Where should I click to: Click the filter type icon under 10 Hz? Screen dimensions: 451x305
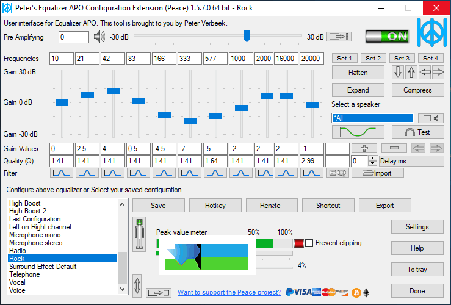(x=61, y=173)
